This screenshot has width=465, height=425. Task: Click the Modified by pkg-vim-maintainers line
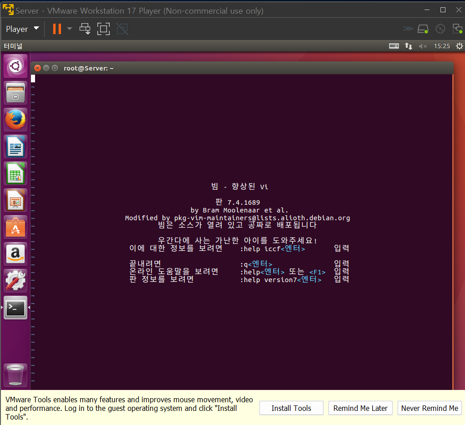pos(237,218)
